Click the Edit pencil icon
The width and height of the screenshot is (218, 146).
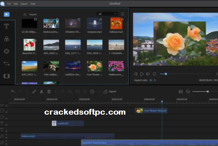pos(34,91)
